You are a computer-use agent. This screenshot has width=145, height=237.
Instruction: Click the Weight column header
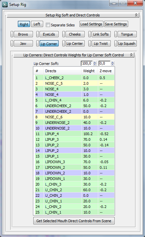click(x=90, y=71)
